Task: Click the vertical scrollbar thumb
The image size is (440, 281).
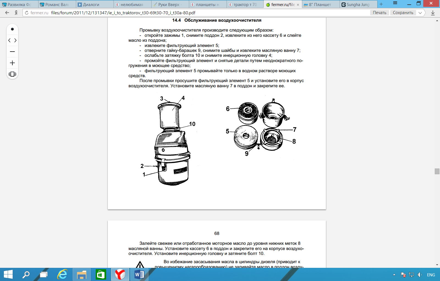Action: [x=437, y=171]
